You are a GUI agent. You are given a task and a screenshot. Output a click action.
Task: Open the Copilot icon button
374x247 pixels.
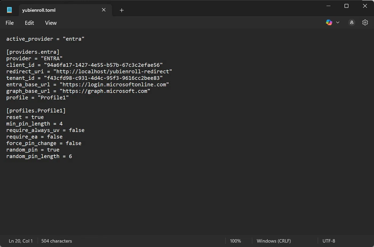[329, 22]
